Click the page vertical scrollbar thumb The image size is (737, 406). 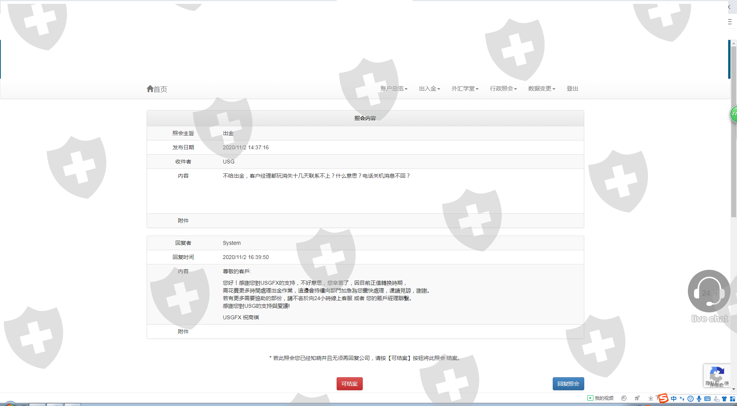pos(734,130)
